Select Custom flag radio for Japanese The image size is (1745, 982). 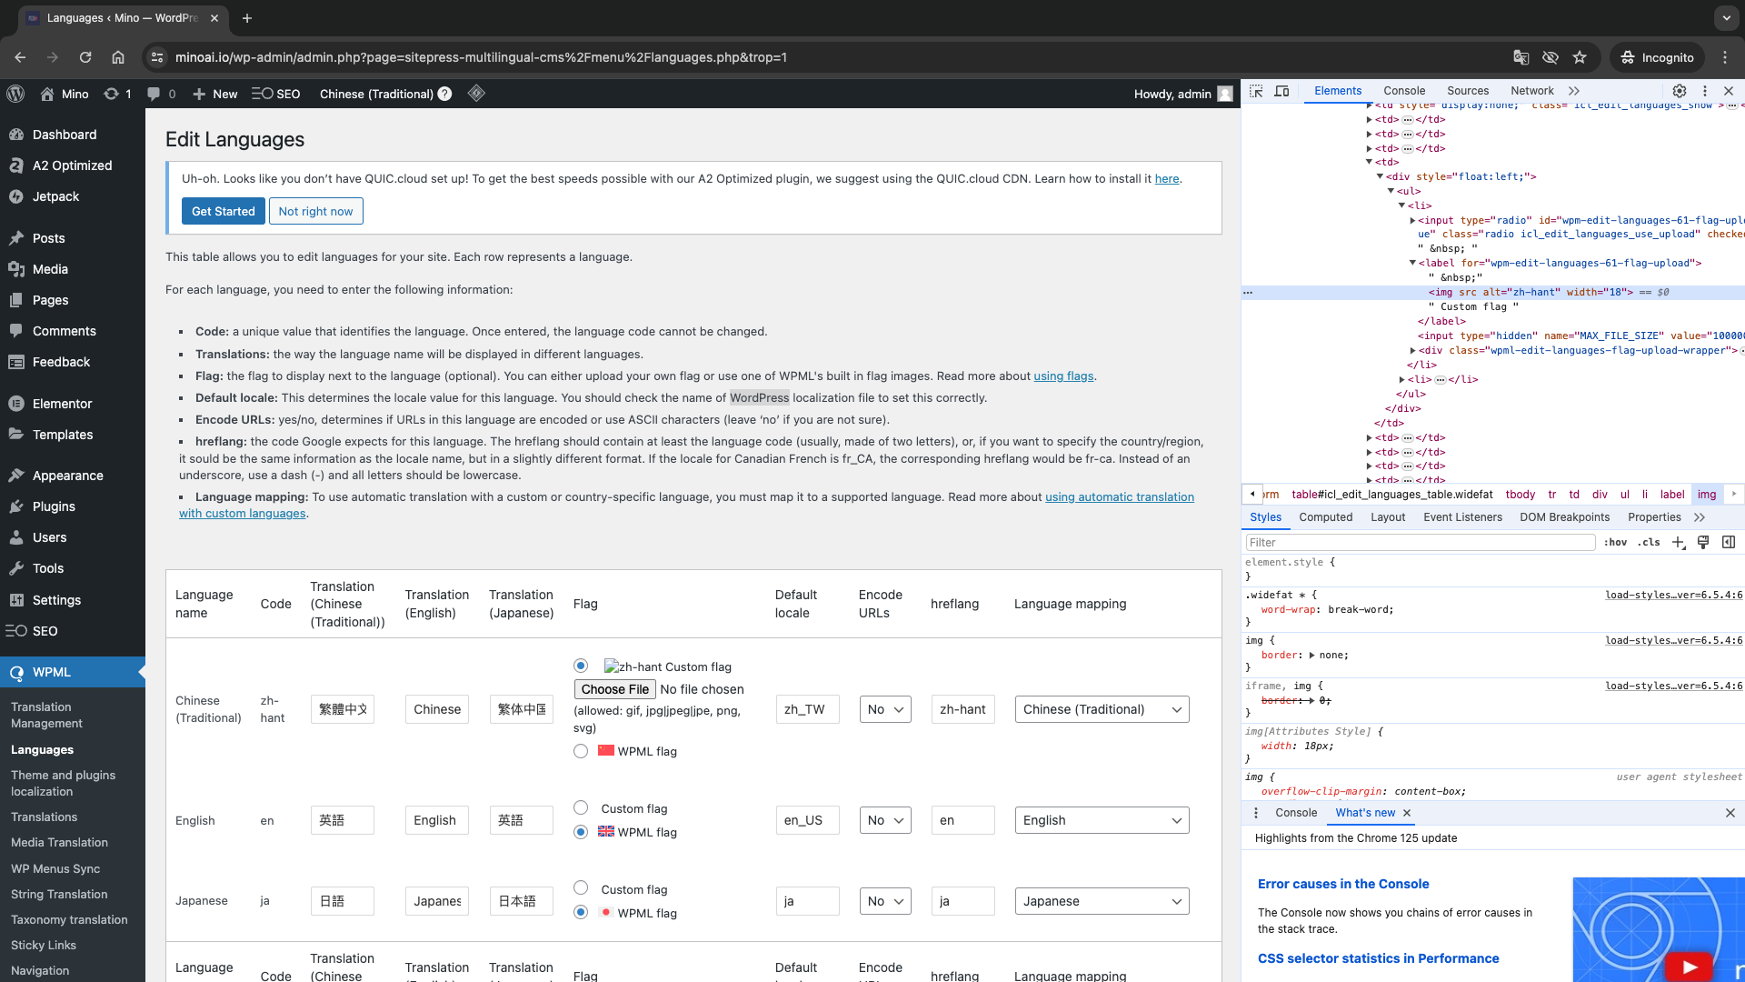[x=581, y=888]
